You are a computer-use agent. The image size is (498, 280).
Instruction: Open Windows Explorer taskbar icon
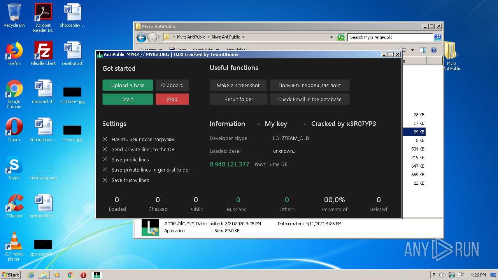point(44,275)
